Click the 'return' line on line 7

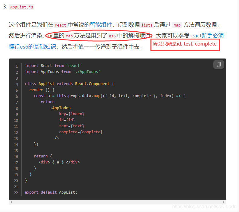[x=47, y=102]
